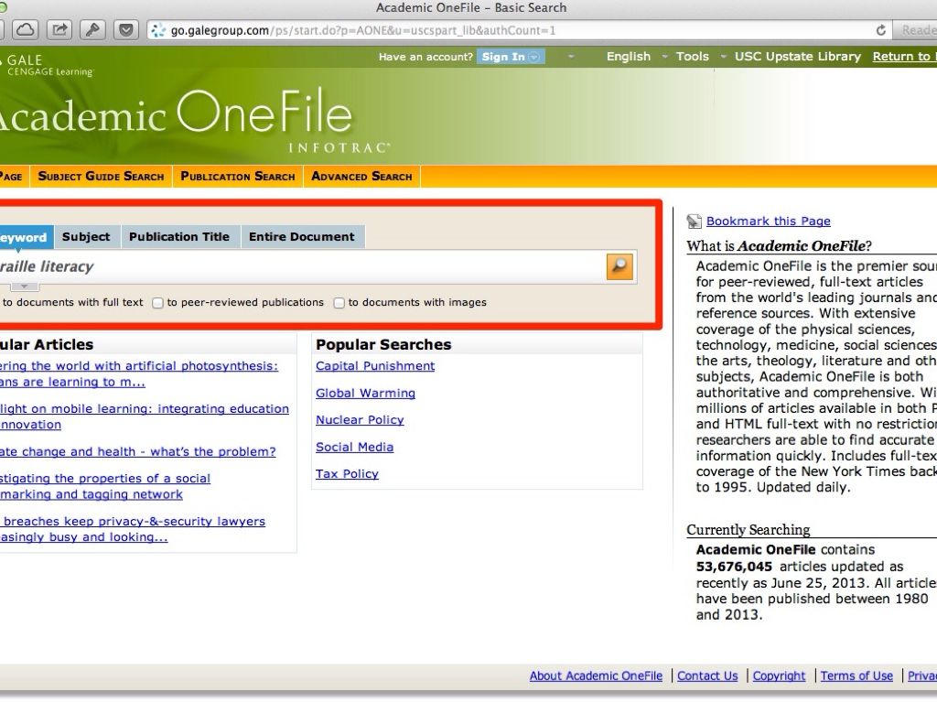Click the iCloud tabs button in toolbar
Screen dimensions: 937x703
(x=26, y=30)
